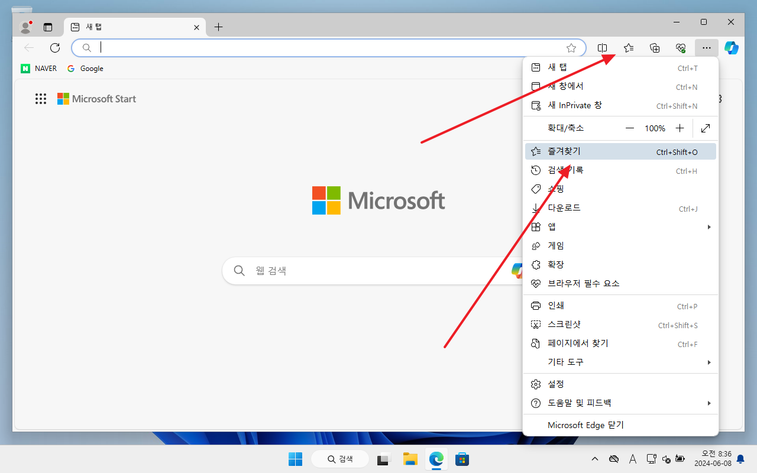Click the IME language A indicator

click(x=633, y=459)
